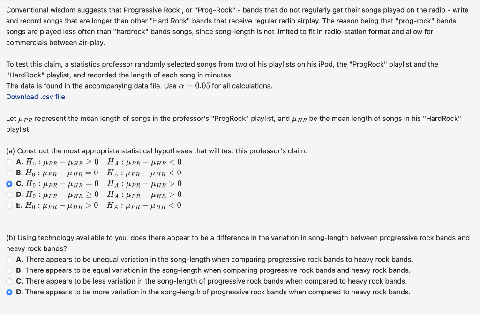Select the unequal variation answer
The height and width of the screenshot is (315, 480).
click(x=9, y=259)
